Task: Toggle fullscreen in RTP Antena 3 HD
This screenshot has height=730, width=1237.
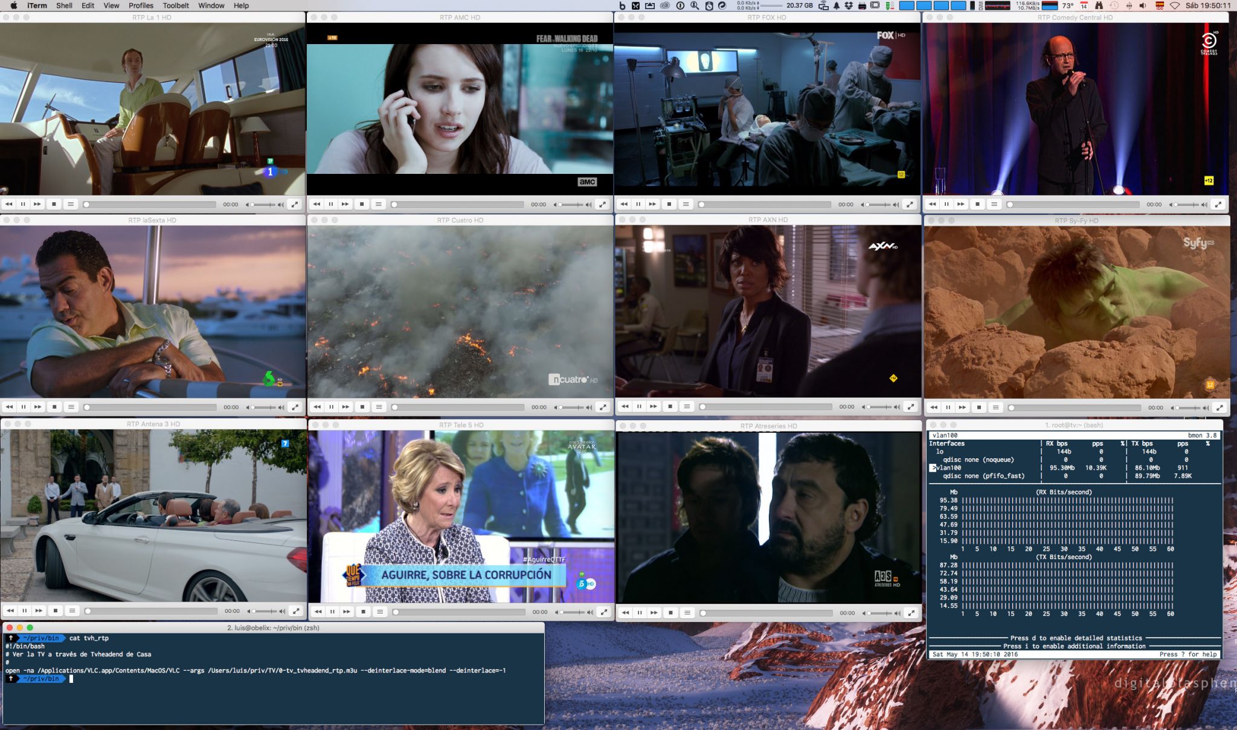Action: (x=296, y=610)
